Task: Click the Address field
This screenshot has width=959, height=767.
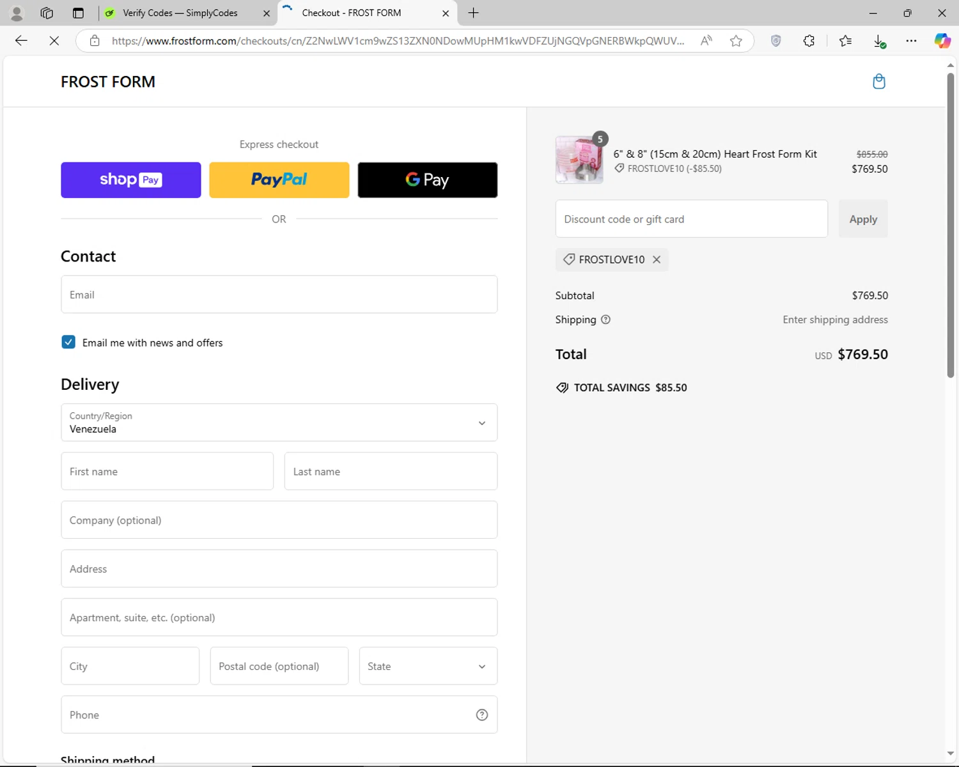Action: click(279, 569)
